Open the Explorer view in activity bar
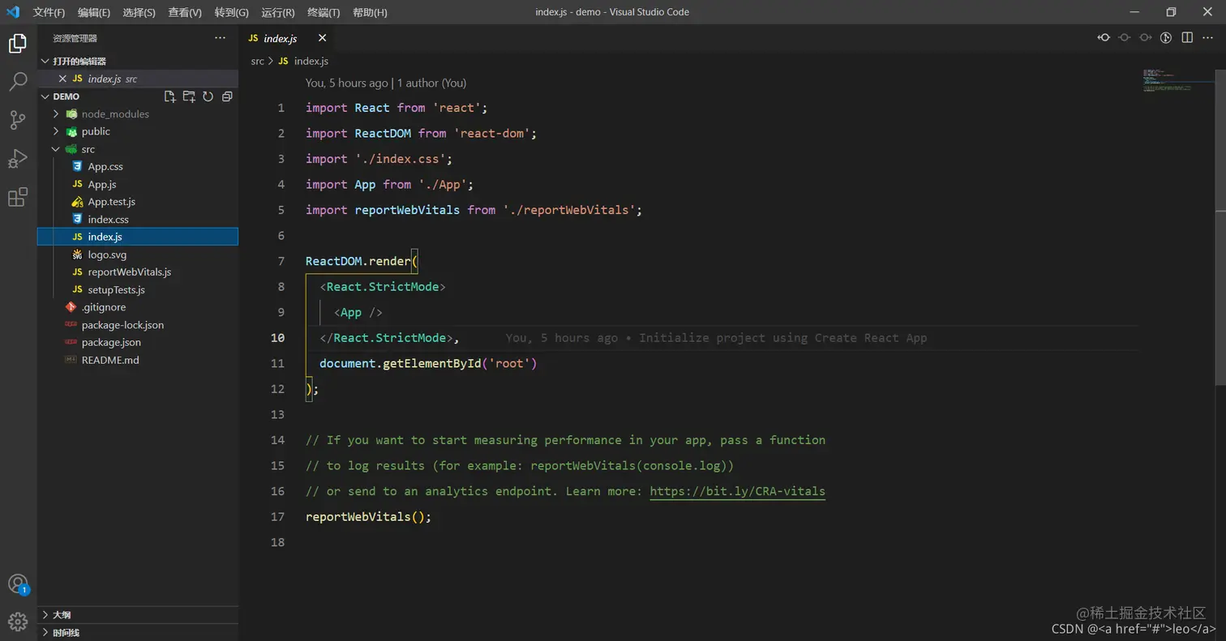1226x641 pixels. [x=18, y=44]
